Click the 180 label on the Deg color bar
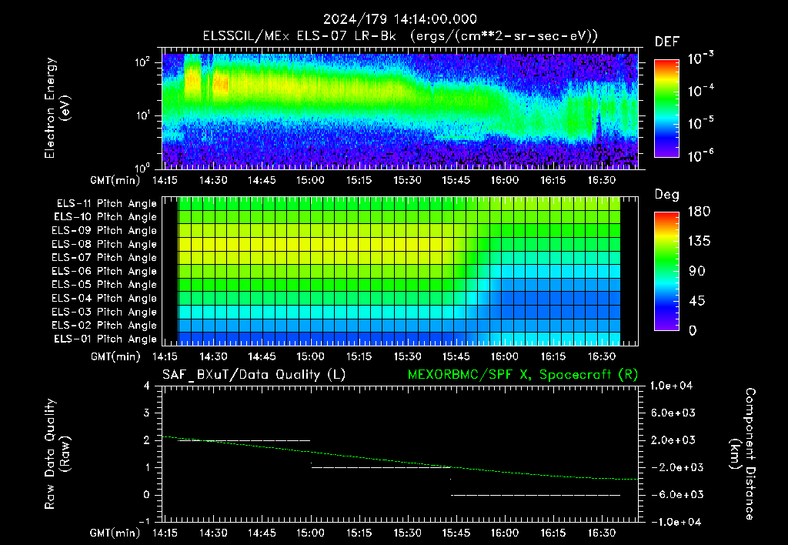 [x=699, y=211]
